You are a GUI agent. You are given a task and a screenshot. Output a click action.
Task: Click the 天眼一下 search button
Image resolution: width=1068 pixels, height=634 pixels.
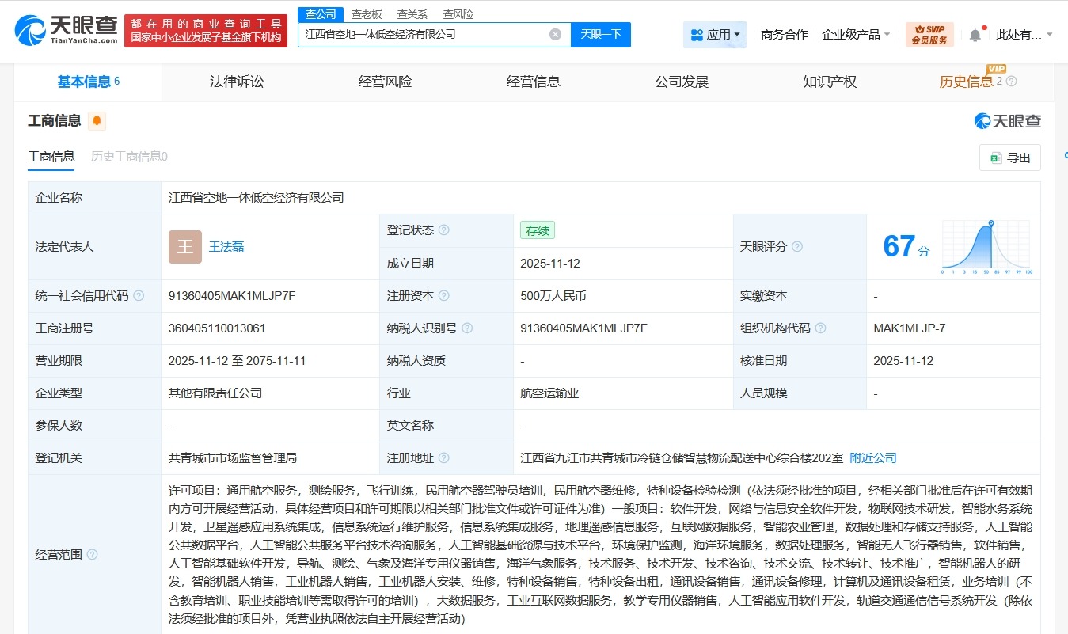(x=601, y=34)
